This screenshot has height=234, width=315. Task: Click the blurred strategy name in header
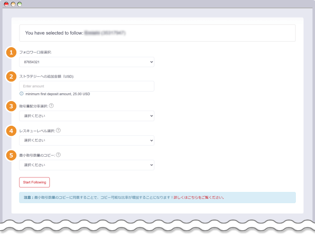pos(105,33)
